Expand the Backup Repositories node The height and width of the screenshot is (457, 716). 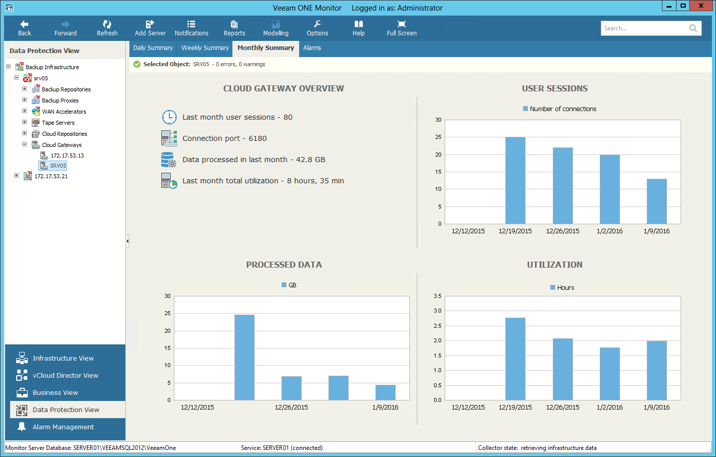coord(24,89)
